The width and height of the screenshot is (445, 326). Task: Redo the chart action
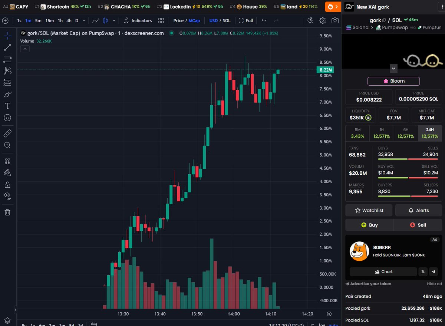click(x=276, y=20)
